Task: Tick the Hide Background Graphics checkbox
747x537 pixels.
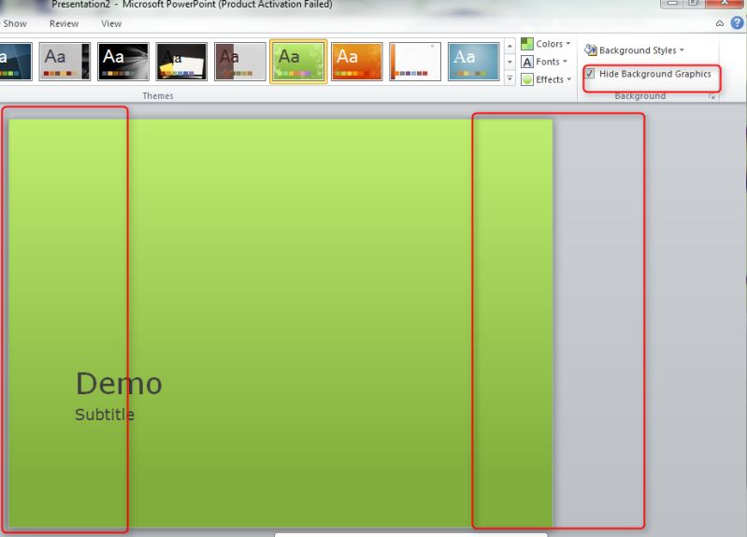Action: (590, 74)
